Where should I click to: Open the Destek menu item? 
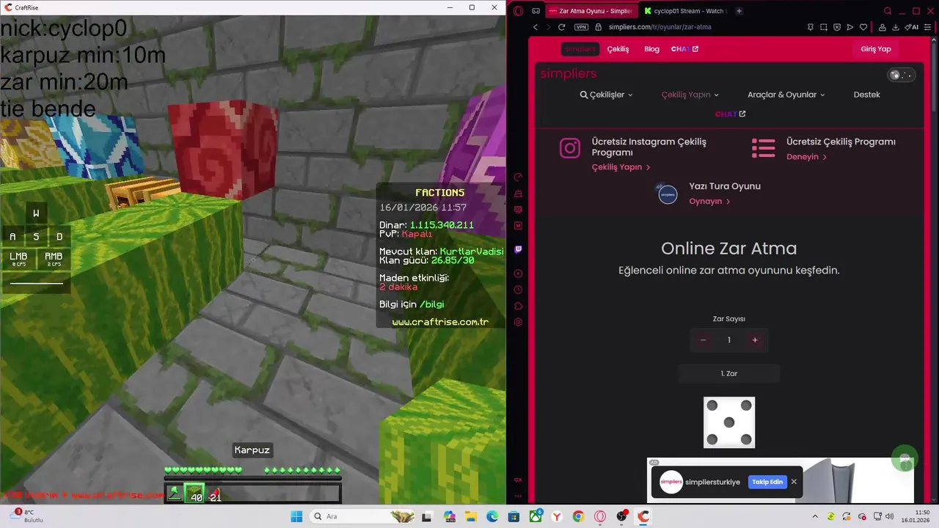pos(866,95)
